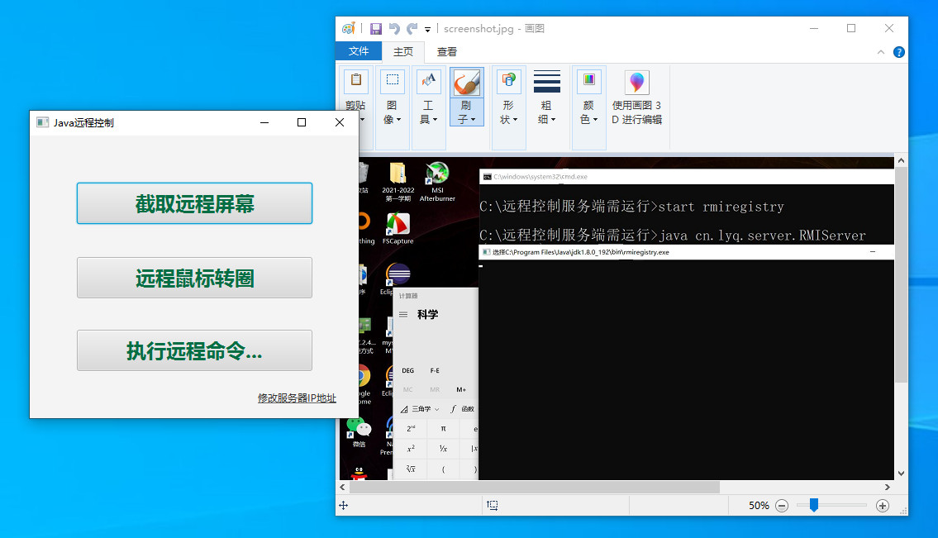Viewport: 938px width, 538px height.
Task: Select the brush 刷子 icon
Action: click(467, 82)
